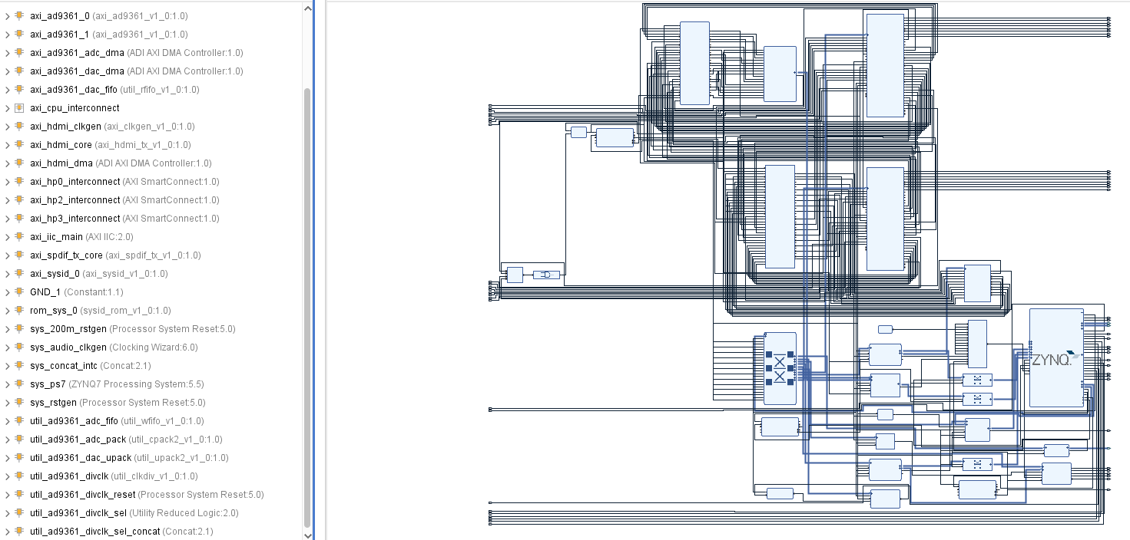The width and height of the screenshot is (1130, 540).
Task: Click the icon beside util_ad9361_adc_fifo
Action: (18, 420)
